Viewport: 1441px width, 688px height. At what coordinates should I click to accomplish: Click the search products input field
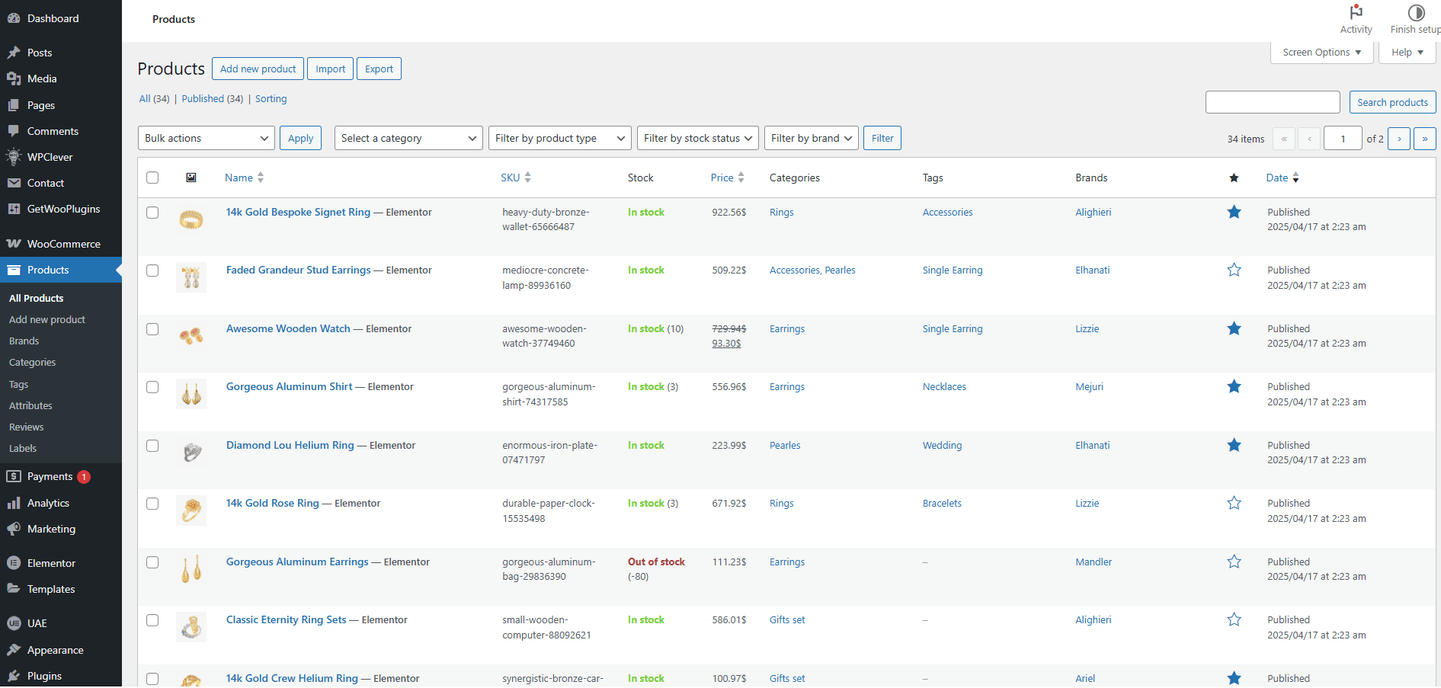pos(1272,103)
